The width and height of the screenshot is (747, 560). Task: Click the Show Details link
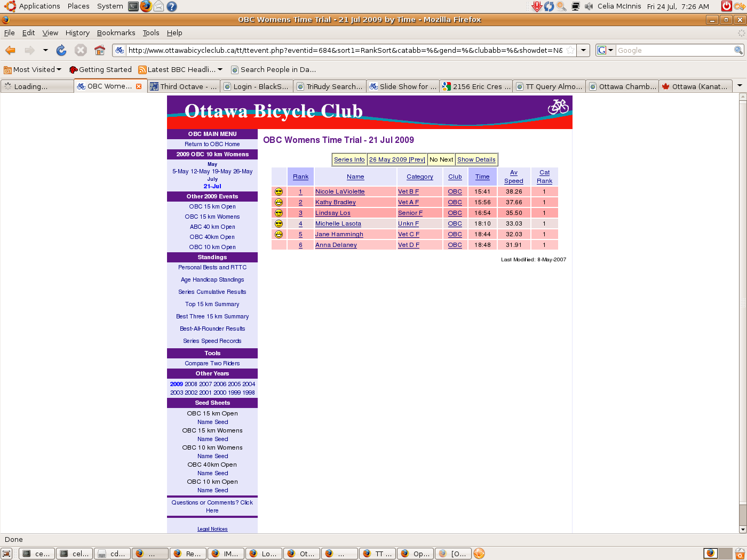476,159
